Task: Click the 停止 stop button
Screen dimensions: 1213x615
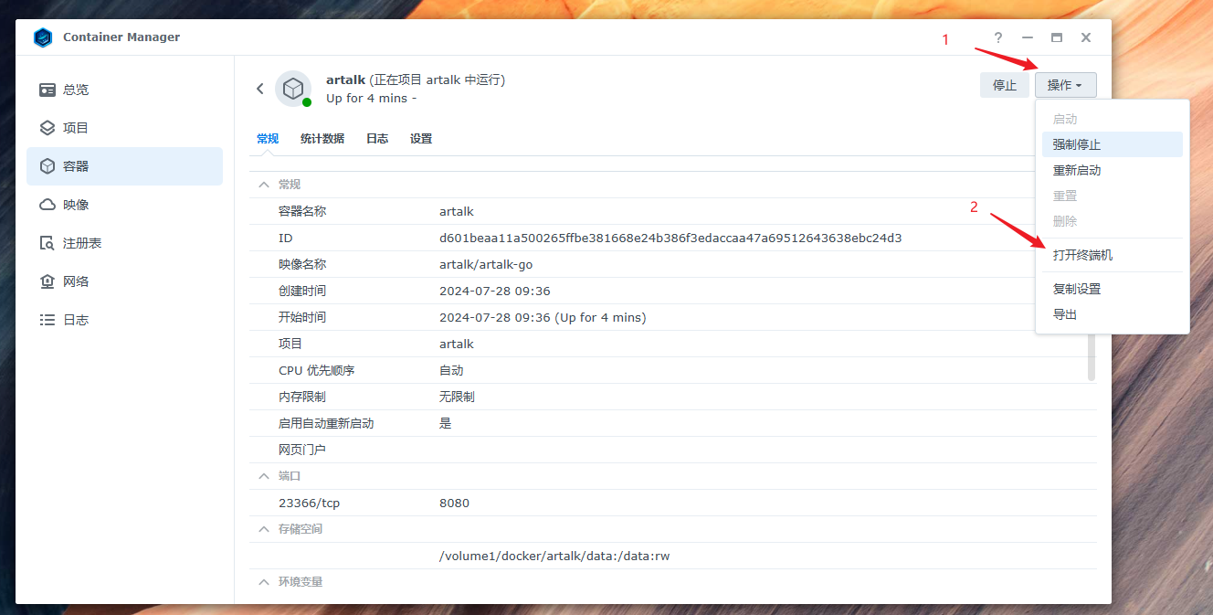Action: (x=1004, y=85)
